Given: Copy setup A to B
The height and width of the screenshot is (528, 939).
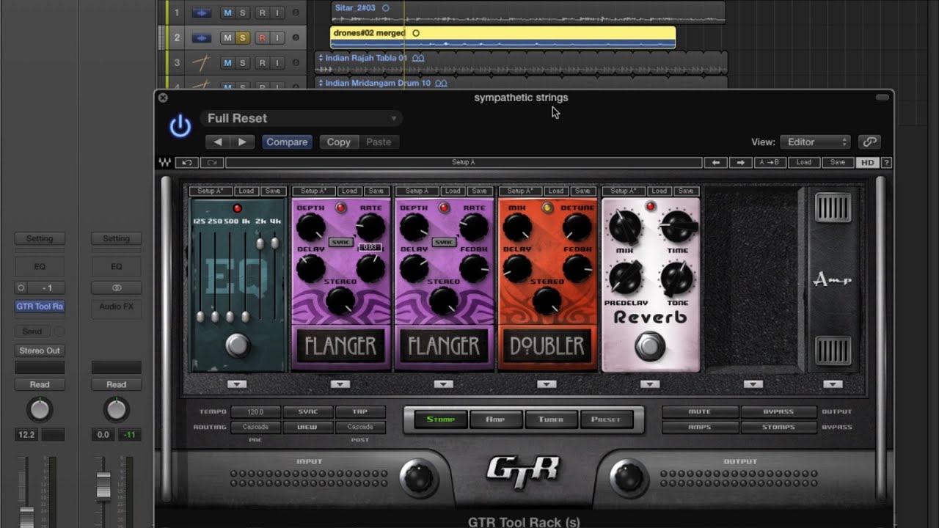Looking at the screenshot, I should click(x=770, y=163).
